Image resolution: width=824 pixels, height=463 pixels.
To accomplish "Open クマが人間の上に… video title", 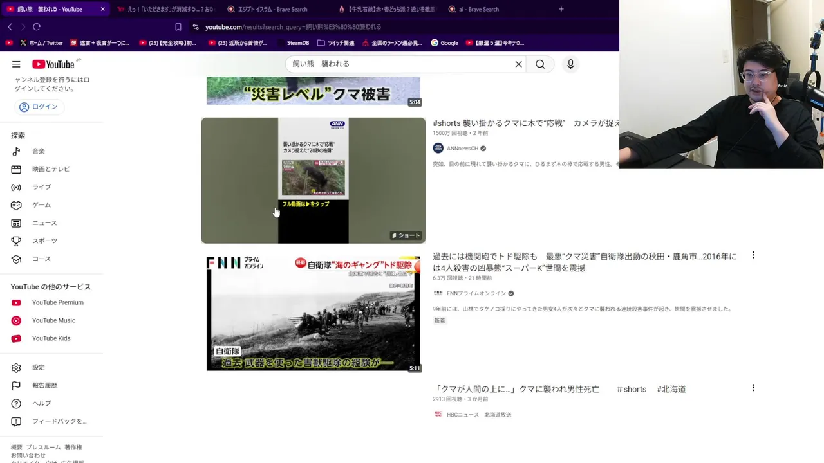I will pyautogui.click(x=559, y=389).
